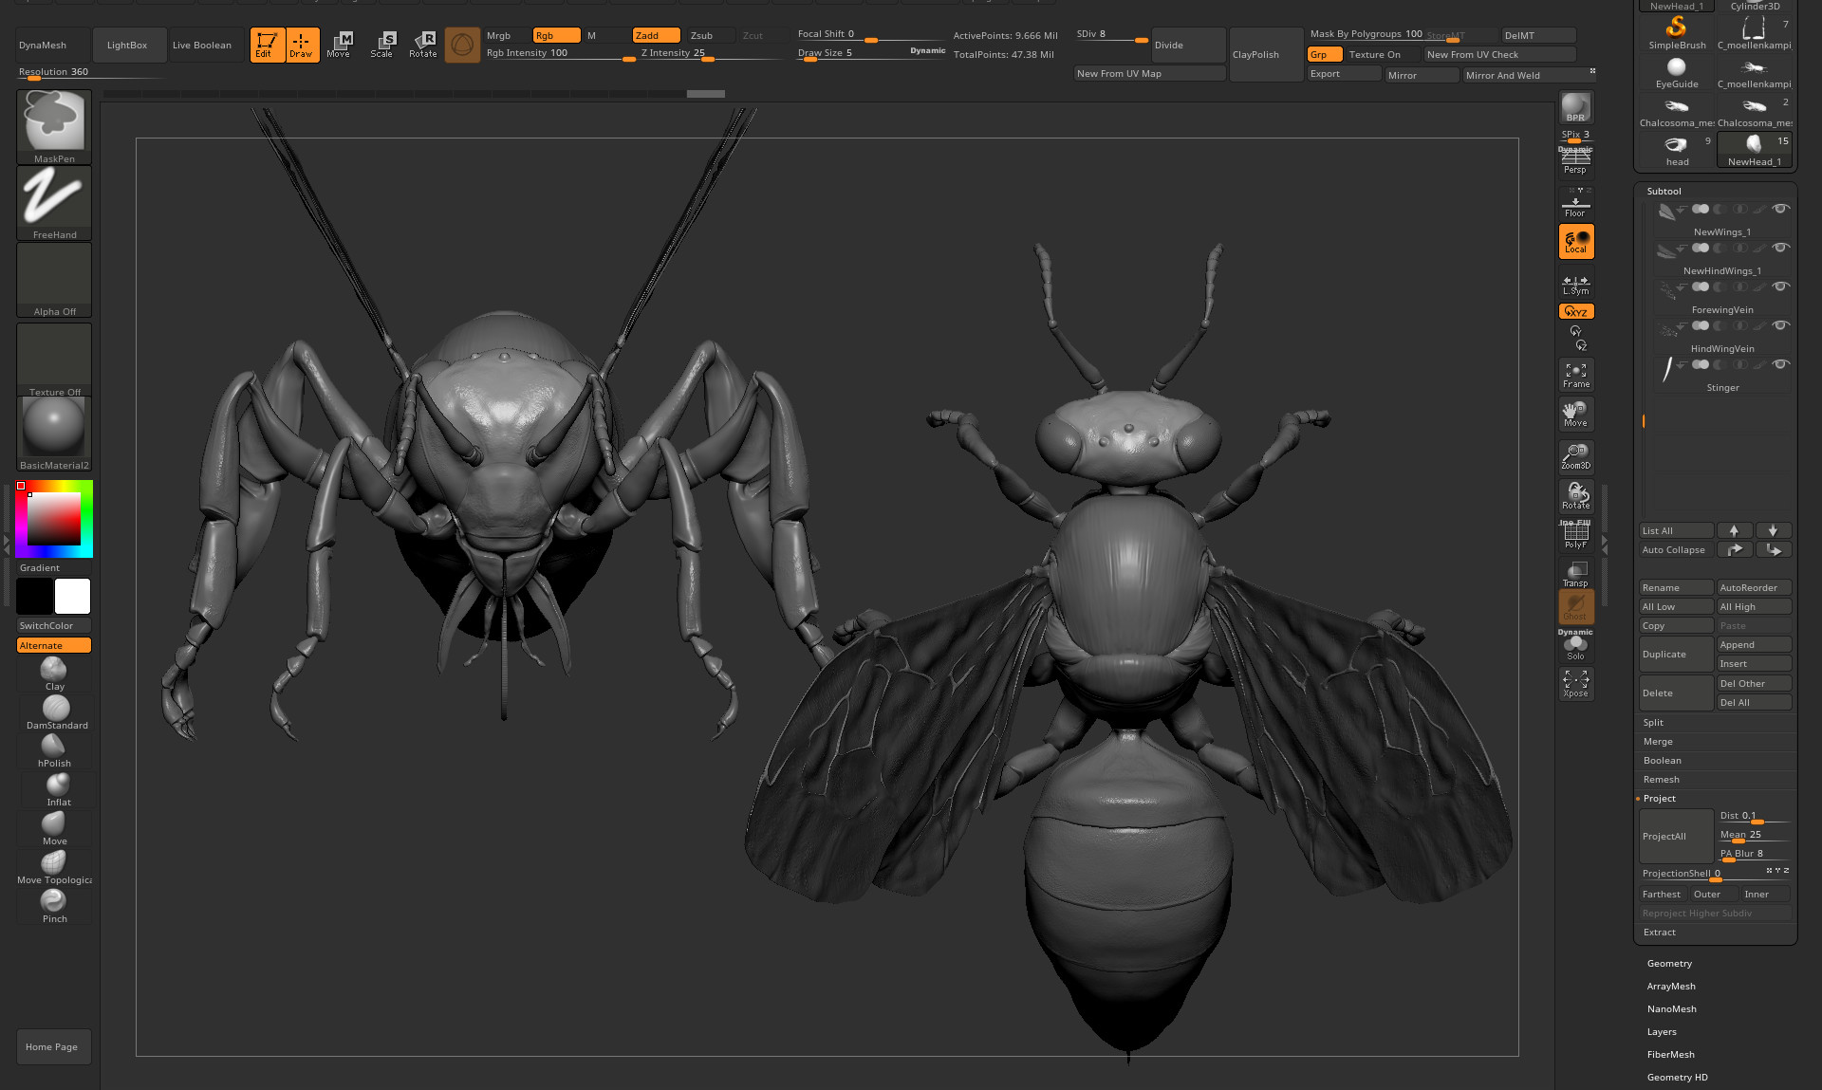Toggle Solo mode

(1575, 647)
